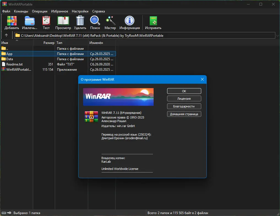
Task: Click the 'RarLab' owner text
Action: 106,162
